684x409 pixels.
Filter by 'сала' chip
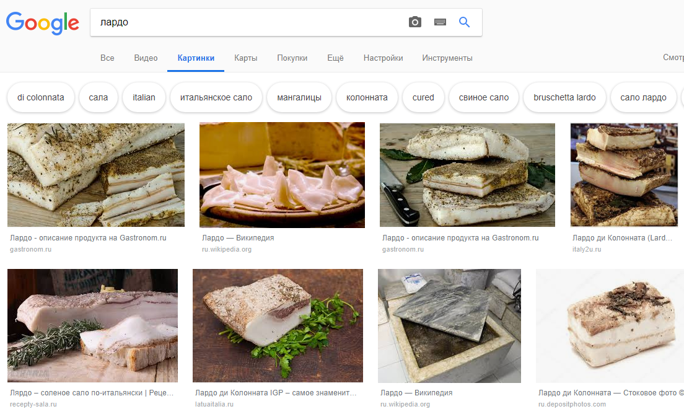[98, 97]
